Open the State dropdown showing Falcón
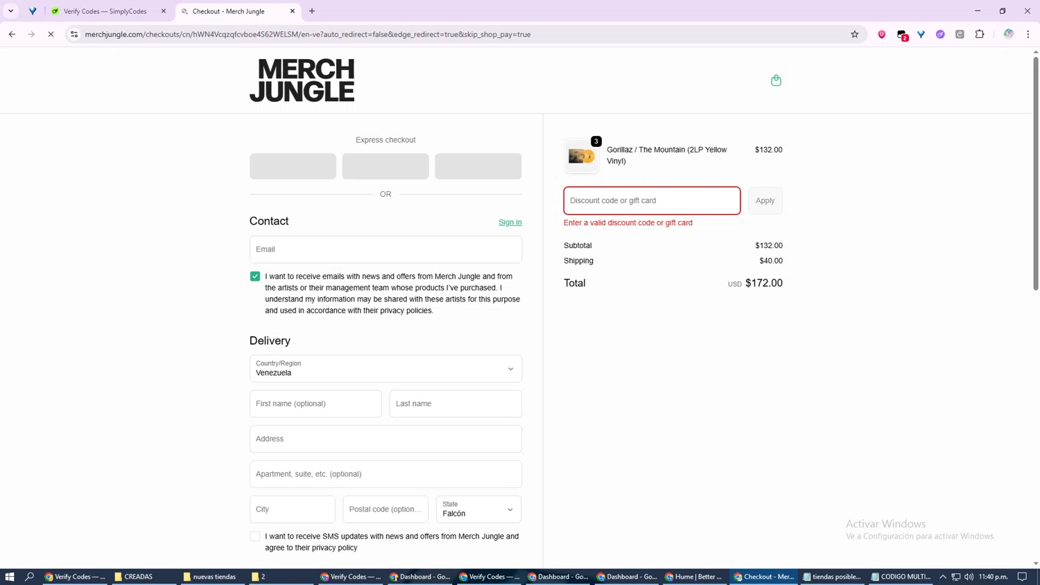Screen dimensions: 1040x585 tap(478, 509)
